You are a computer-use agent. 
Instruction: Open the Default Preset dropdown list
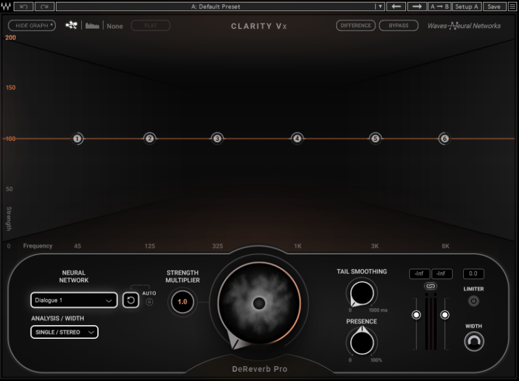380,6
